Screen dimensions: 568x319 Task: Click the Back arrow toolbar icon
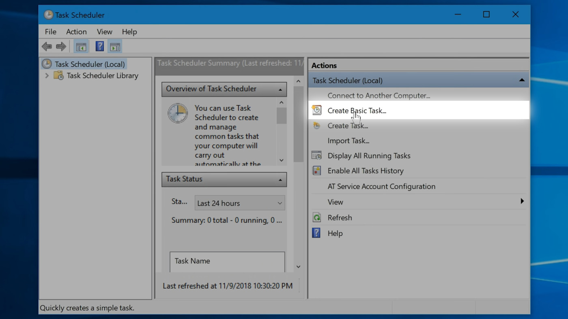point(47,47)
